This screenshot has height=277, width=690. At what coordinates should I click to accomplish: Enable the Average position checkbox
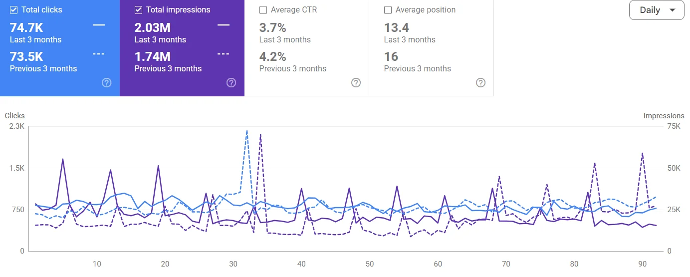388,9
